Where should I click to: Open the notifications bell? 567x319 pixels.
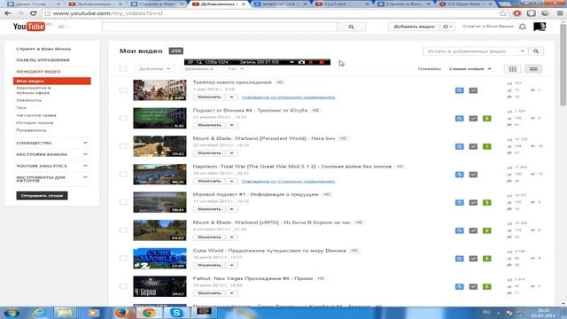[522, 27]
